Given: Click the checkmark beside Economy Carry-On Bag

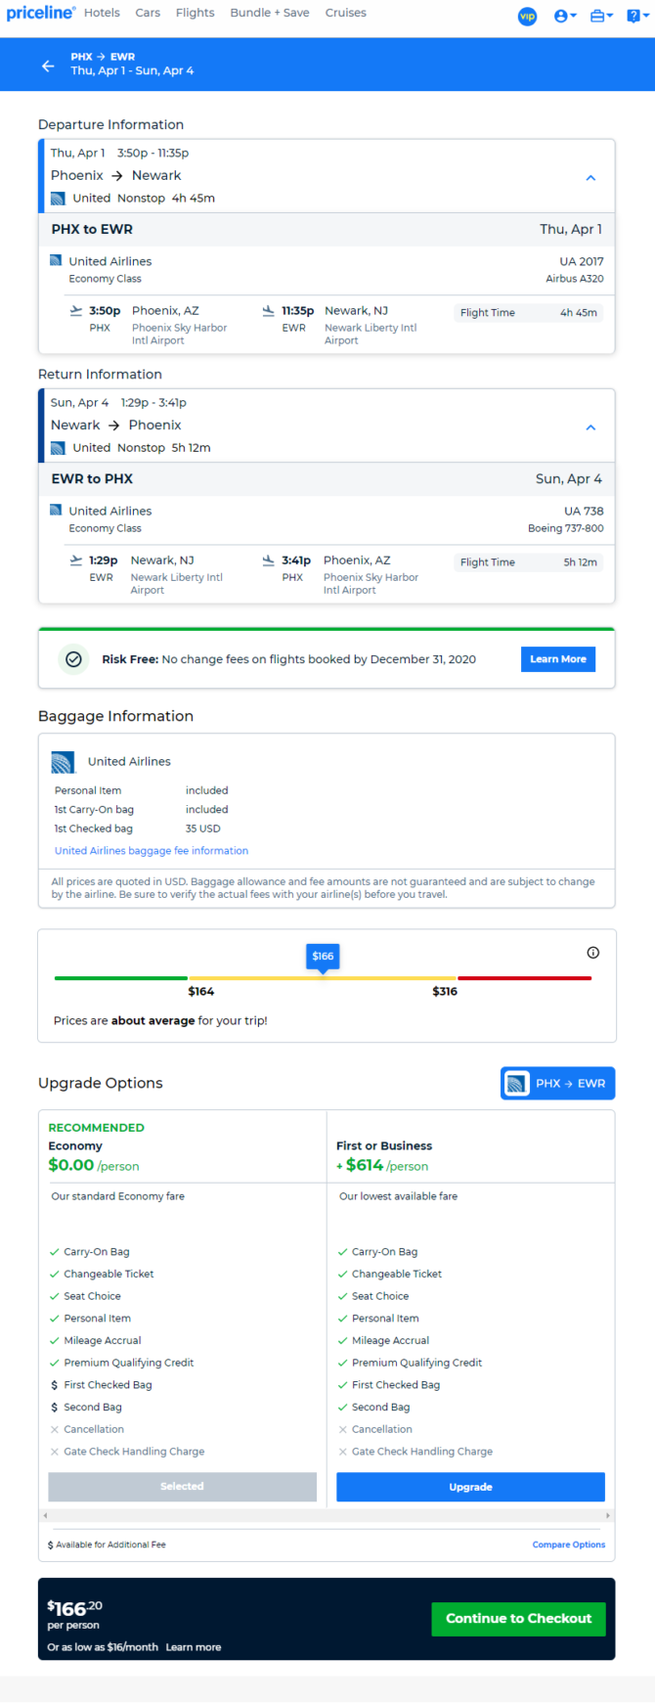Looking at the screenshot, I should coord(55,1252).
